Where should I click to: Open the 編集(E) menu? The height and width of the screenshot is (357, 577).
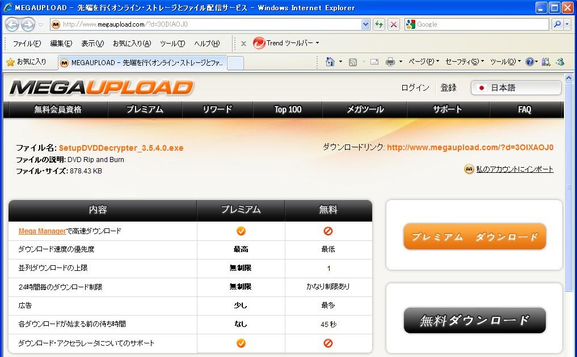click(61, 44)
